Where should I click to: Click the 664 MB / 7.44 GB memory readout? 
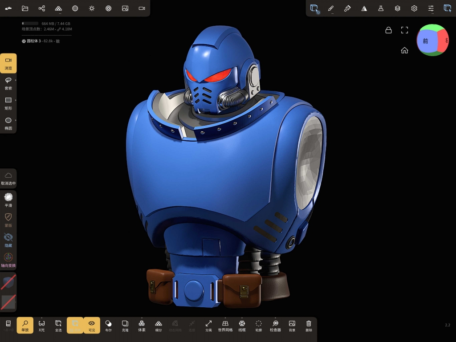coord(56,24)
